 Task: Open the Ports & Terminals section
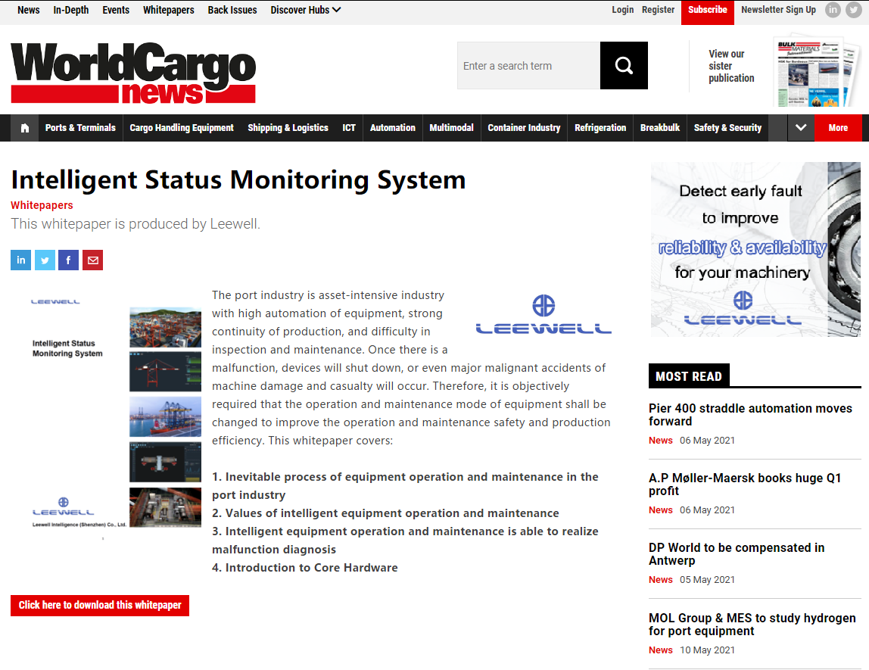(80, 128)
